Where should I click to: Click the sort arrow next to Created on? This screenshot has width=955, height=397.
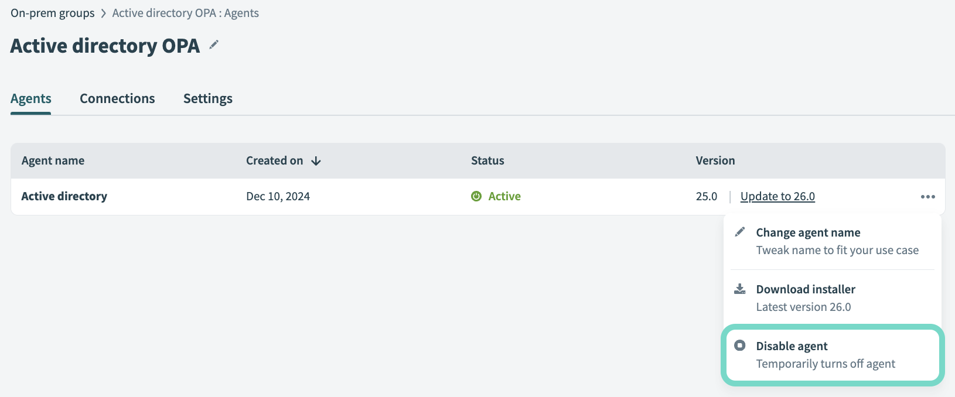(x=316, y=161)
